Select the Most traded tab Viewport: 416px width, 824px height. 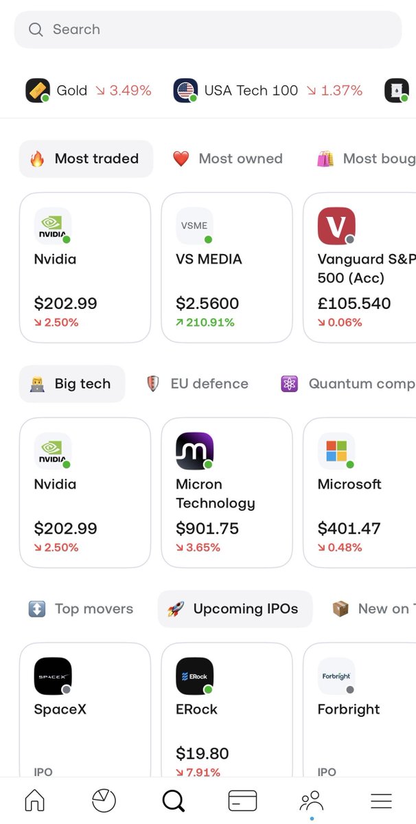coord(86,159)
